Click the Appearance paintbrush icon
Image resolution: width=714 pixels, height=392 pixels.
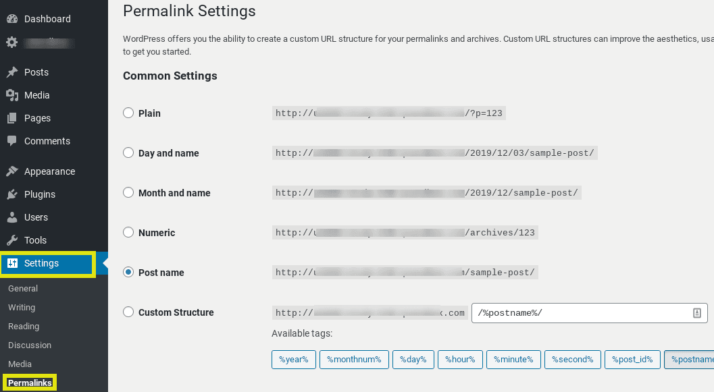click(12, 171)
